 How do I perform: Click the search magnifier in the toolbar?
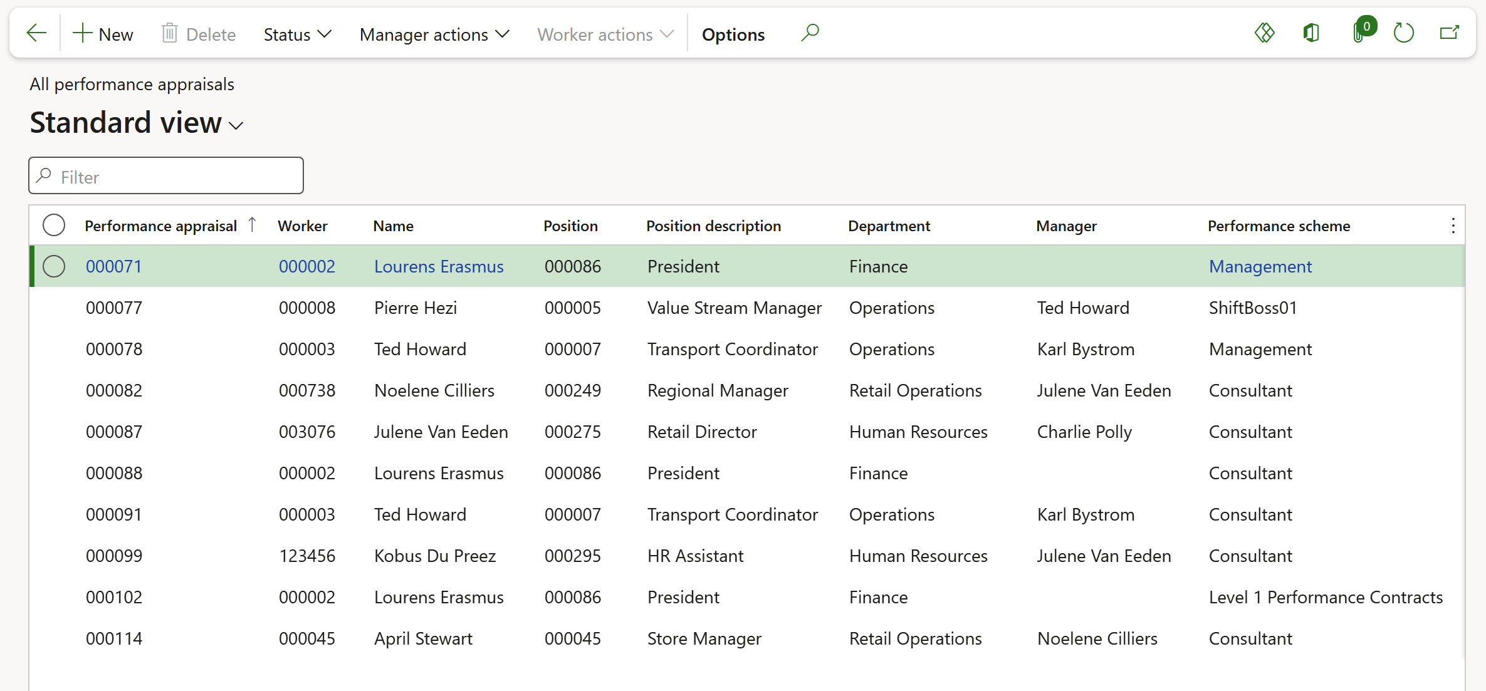[810, 33]
